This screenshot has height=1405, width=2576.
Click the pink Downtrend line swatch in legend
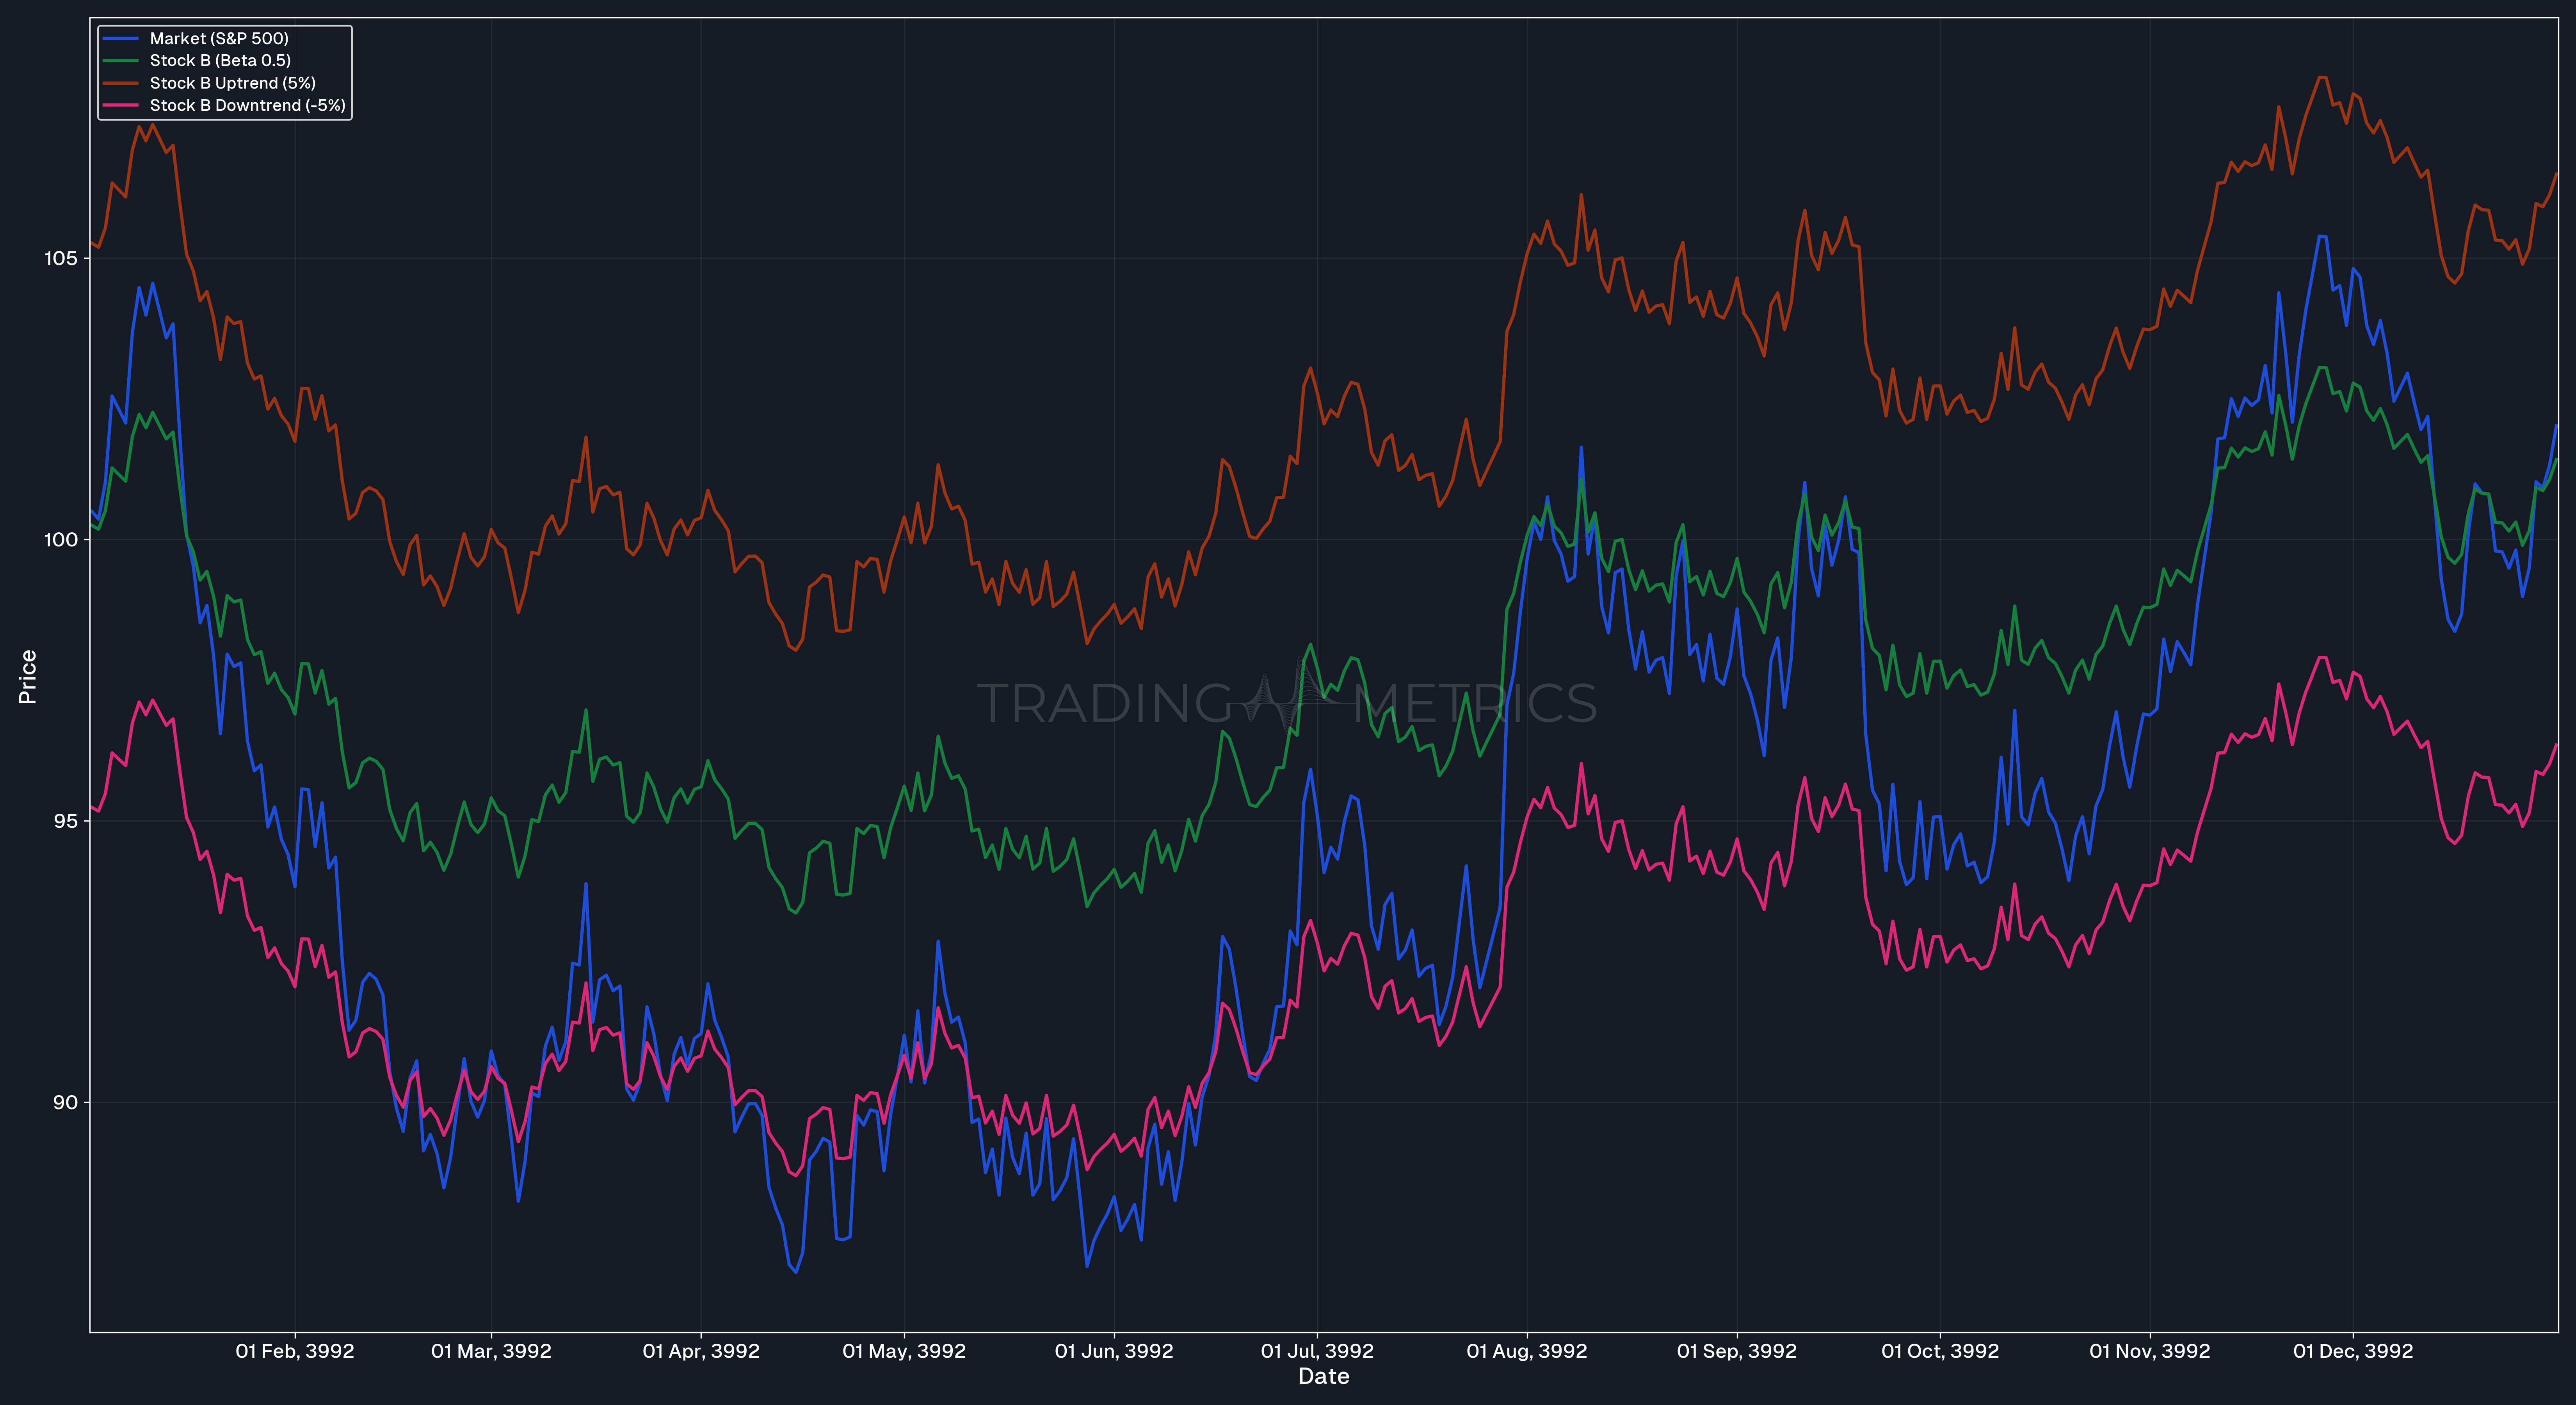point(121,105)
